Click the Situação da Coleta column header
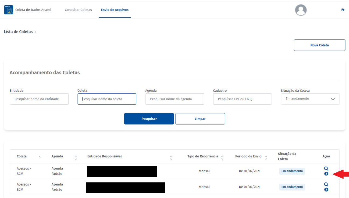This screenshot has height=198, width=349. (x=287, y=156)
